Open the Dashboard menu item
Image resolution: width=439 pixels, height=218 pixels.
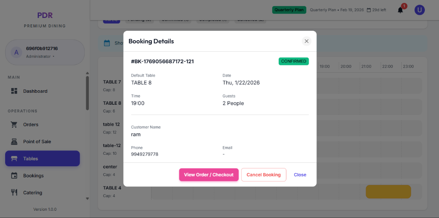[x=35, y=91]
